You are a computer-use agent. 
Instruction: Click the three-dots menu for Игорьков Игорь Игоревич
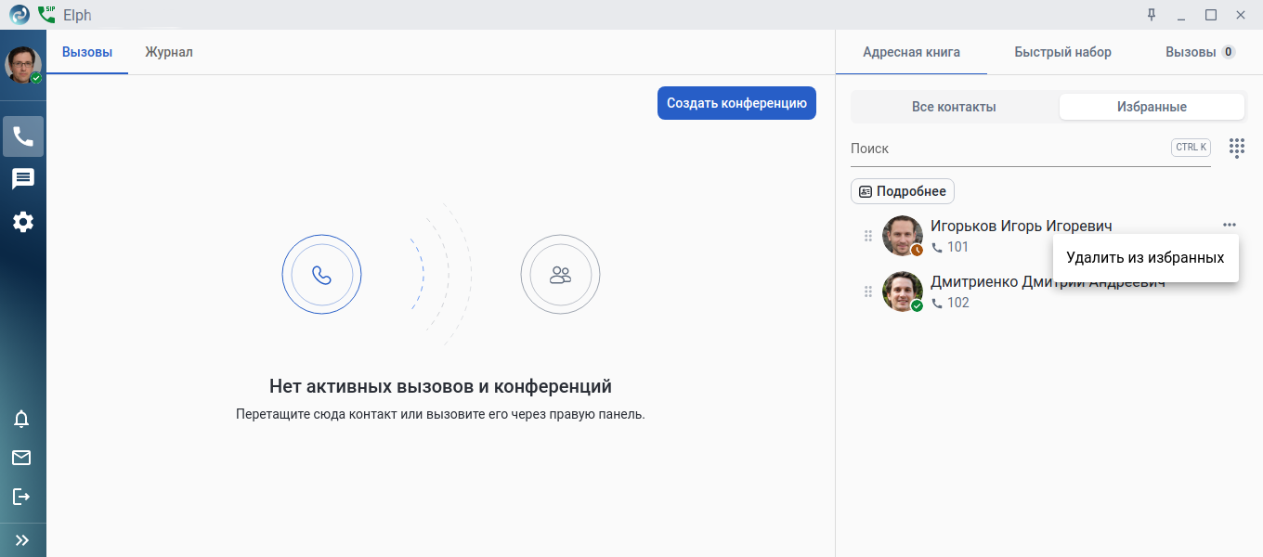[1230, 225]
